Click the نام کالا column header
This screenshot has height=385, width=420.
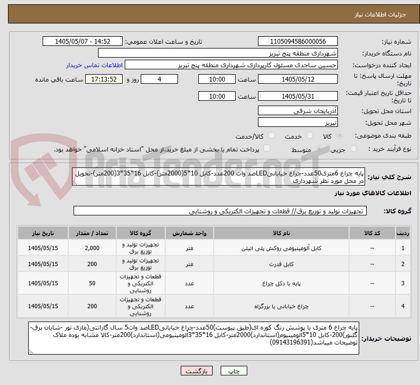281,233
